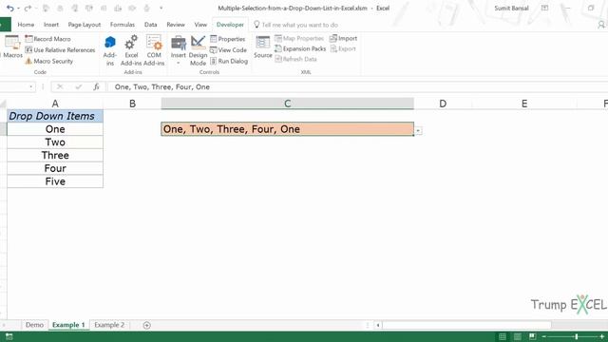608x342 pixels.
Task: Open the Formulas tab
Action: point(123,25)
